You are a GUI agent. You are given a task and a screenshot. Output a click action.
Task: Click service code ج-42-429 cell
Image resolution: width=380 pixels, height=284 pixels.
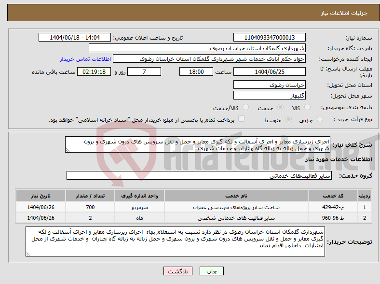tap(333, 207)
